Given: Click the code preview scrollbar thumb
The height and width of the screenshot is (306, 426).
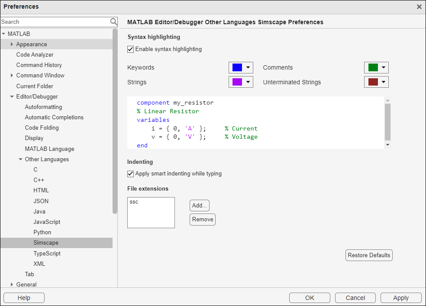Looking at the screenshot, I should click(388, 122).
